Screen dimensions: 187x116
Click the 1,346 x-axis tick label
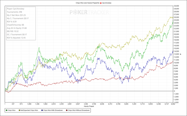[x=37, y=104]
